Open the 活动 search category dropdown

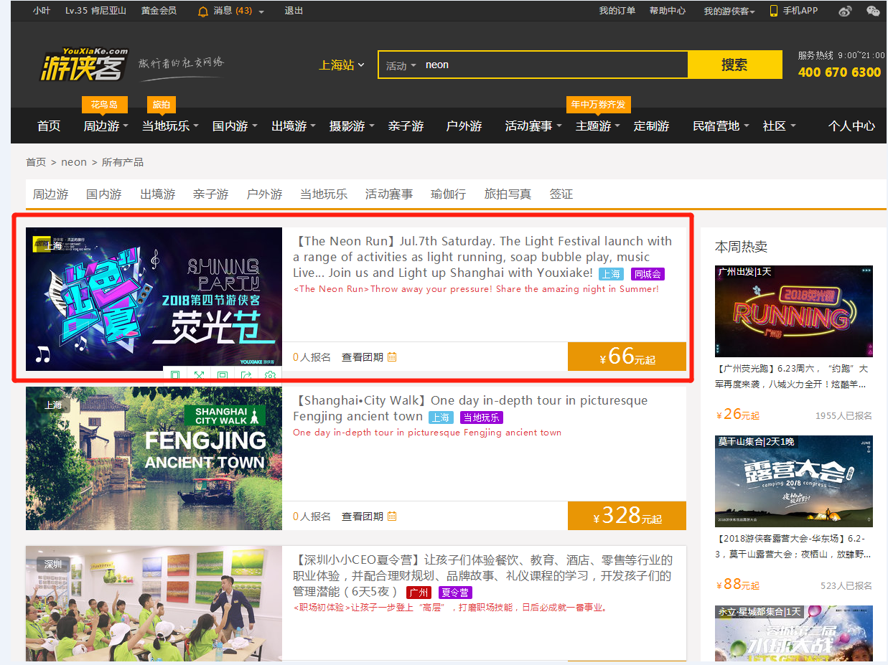click(401, 66)
